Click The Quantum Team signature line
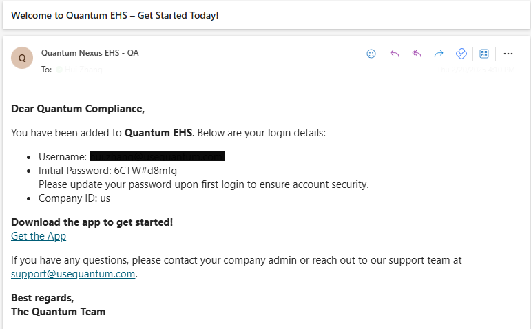 coord(59,311)
